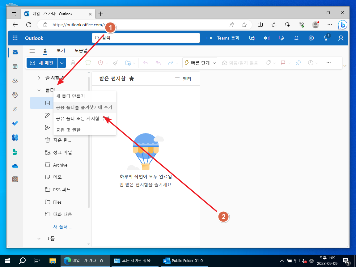Toggle the favorite star on 받은 편지함
This screenshot has width=356, height=267.
click(131, 79)
